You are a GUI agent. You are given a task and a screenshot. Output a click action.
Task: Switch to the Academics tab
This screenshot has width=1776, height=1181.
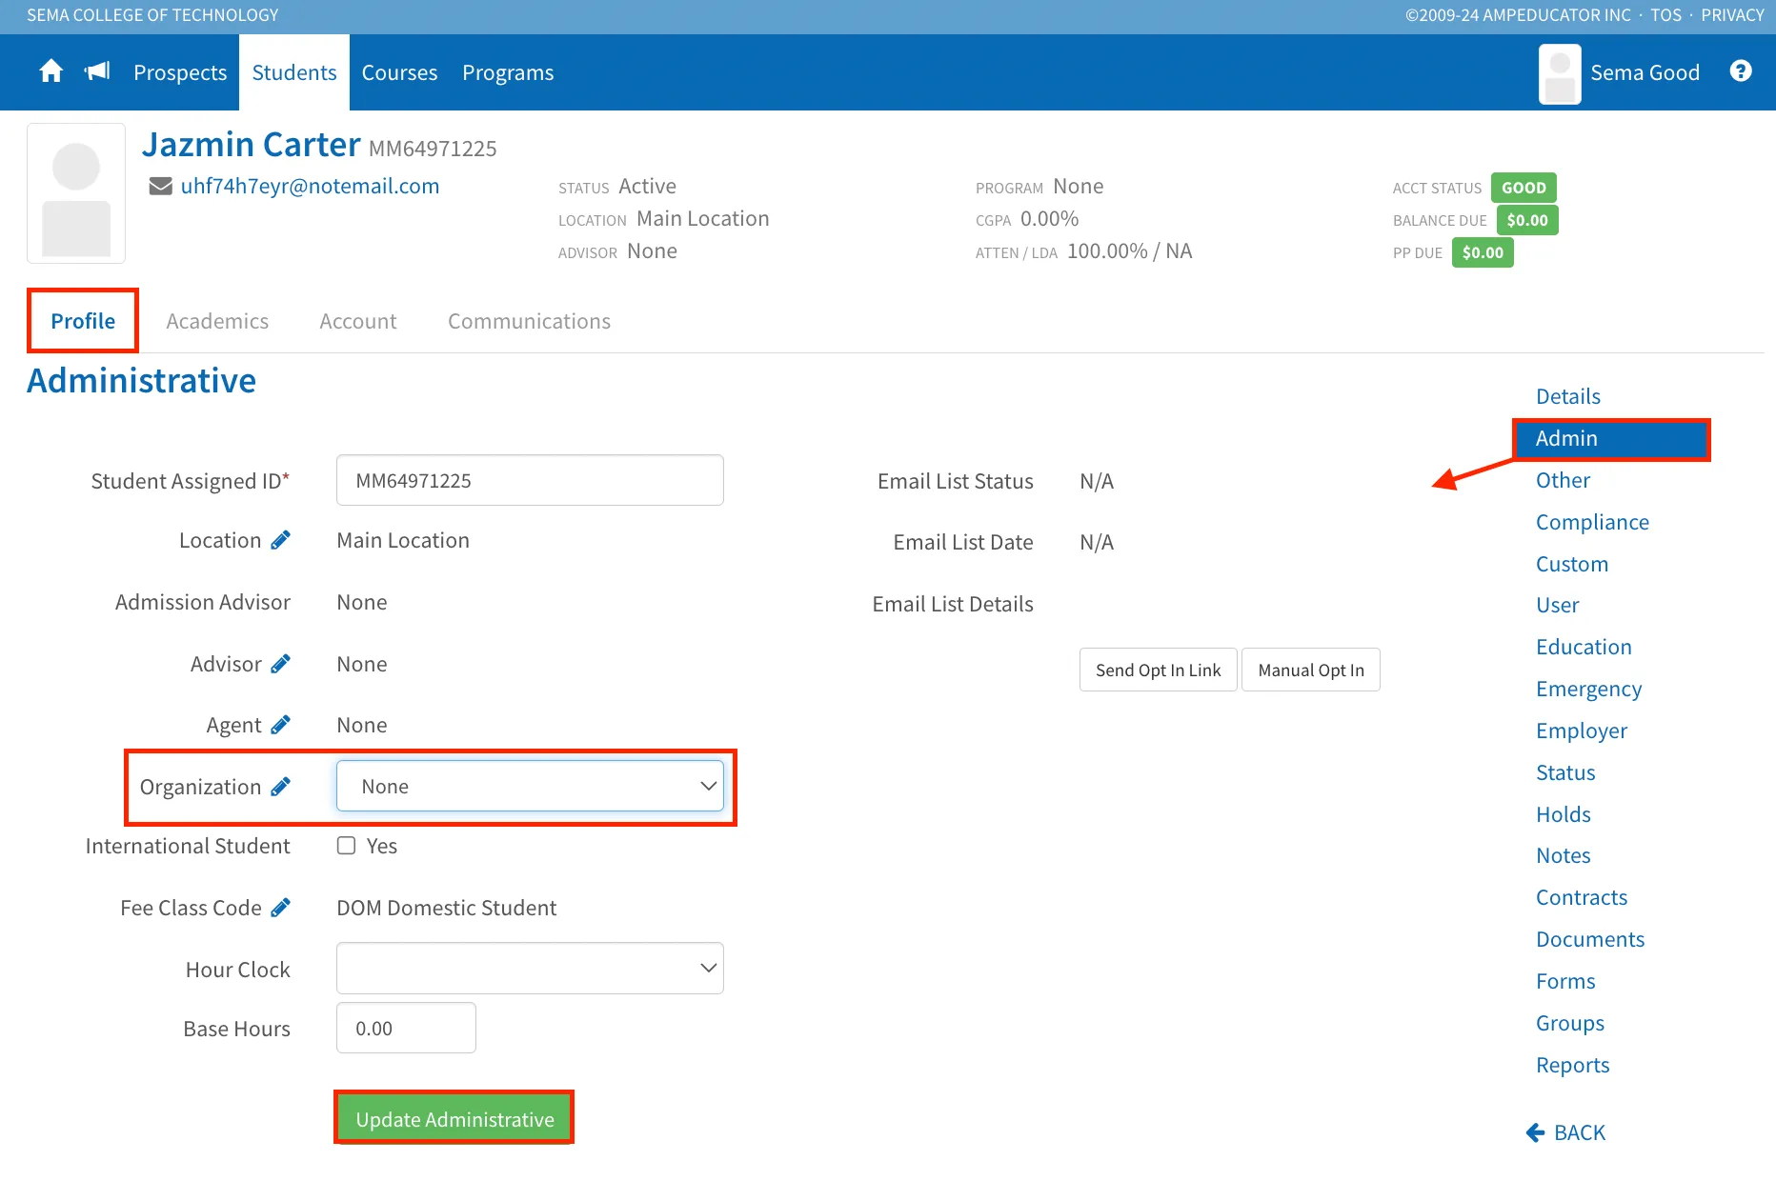tap(217, 321)
